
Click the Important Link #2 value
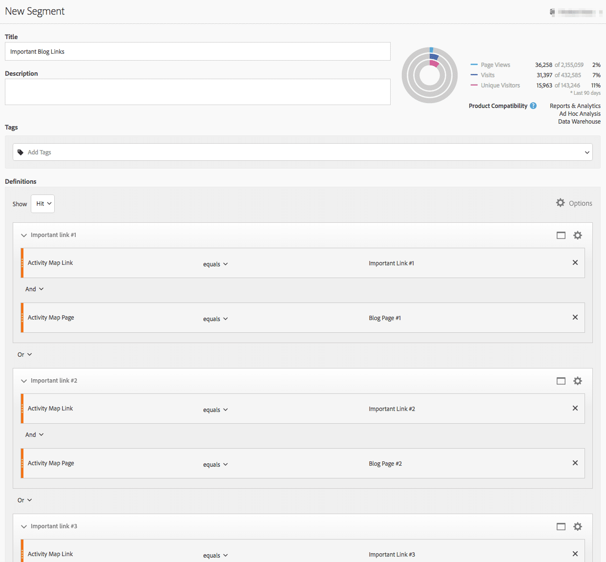pos(392,409)
